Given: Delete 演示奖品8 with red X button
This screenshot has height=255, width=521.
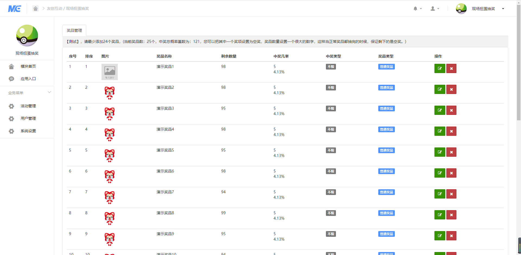Looking at the screenshot, I should coord(451,215).
